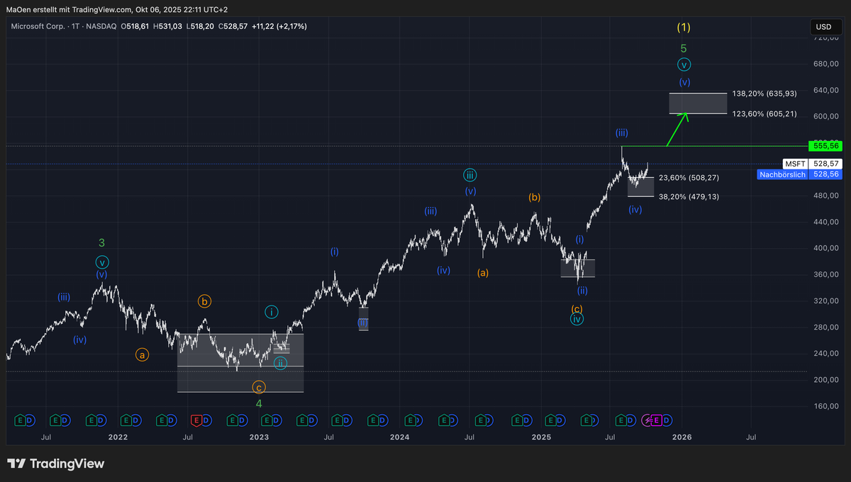Image resolution: width=851 pixels, height=482 pixels.
Task: Open the USD currency selector at top right
Action: 825,26
